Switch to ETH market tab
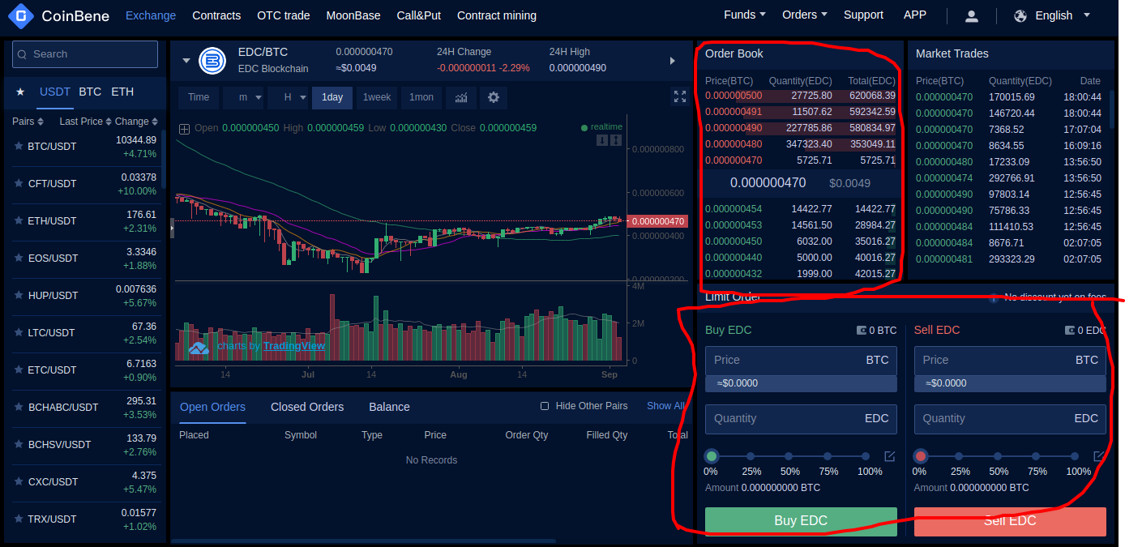 pos(122,92)
